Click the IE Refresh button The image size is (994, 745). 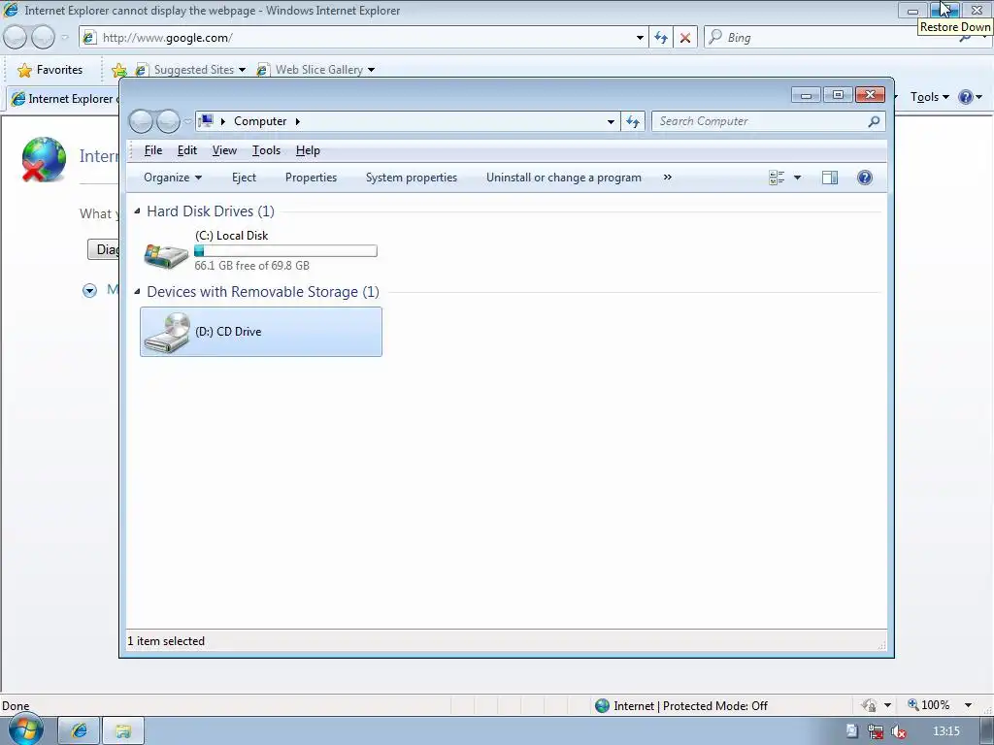tap(661, 38)
